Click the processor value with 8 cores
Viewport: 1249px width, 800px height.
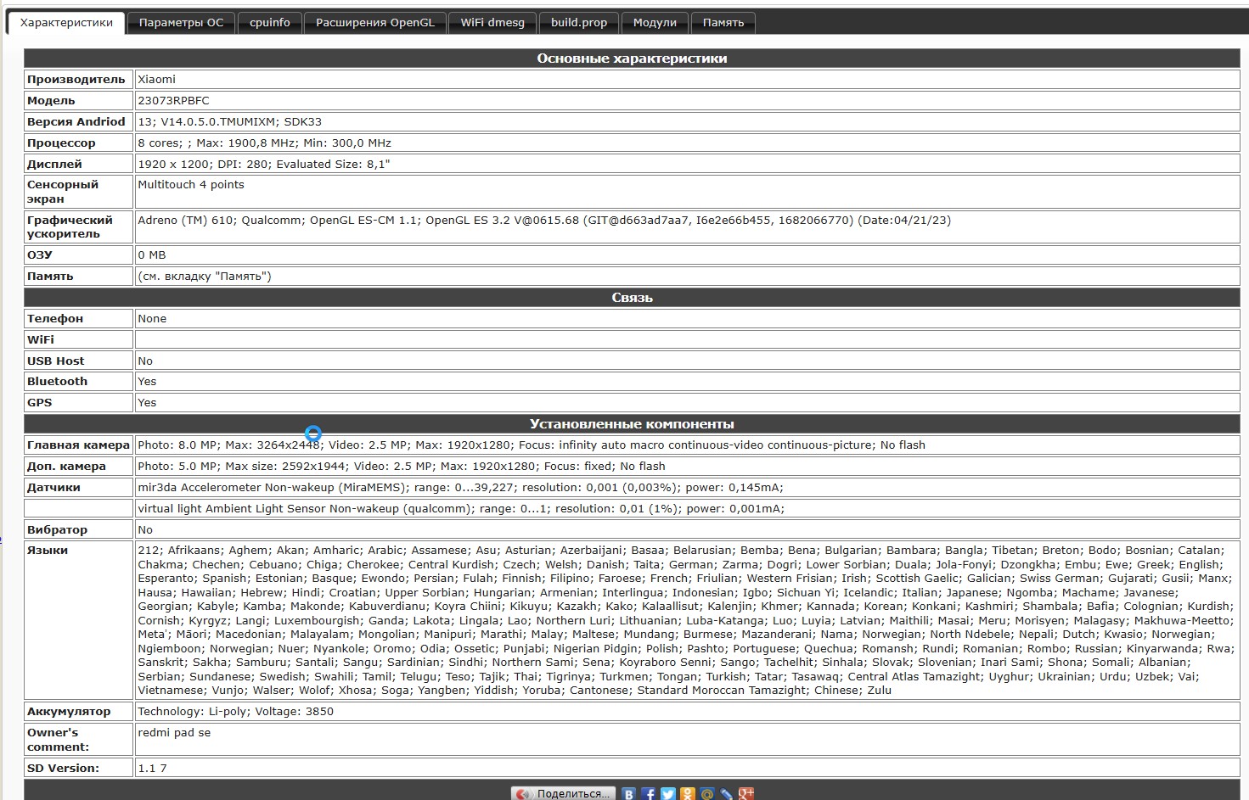point(264,143)
